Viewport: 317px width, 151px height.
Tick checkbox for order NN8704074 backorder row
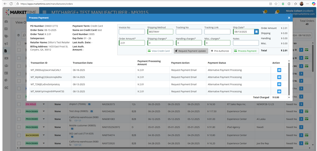[19, 135]
